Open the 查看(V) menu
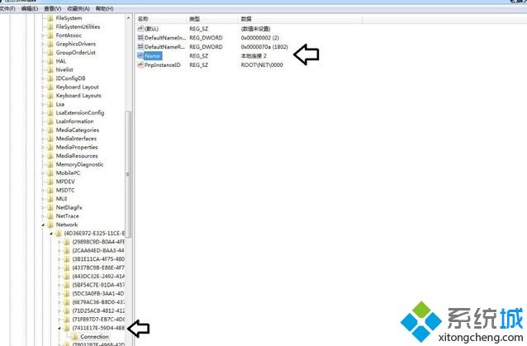Screen dimensions: 527x346 [52, 8]
